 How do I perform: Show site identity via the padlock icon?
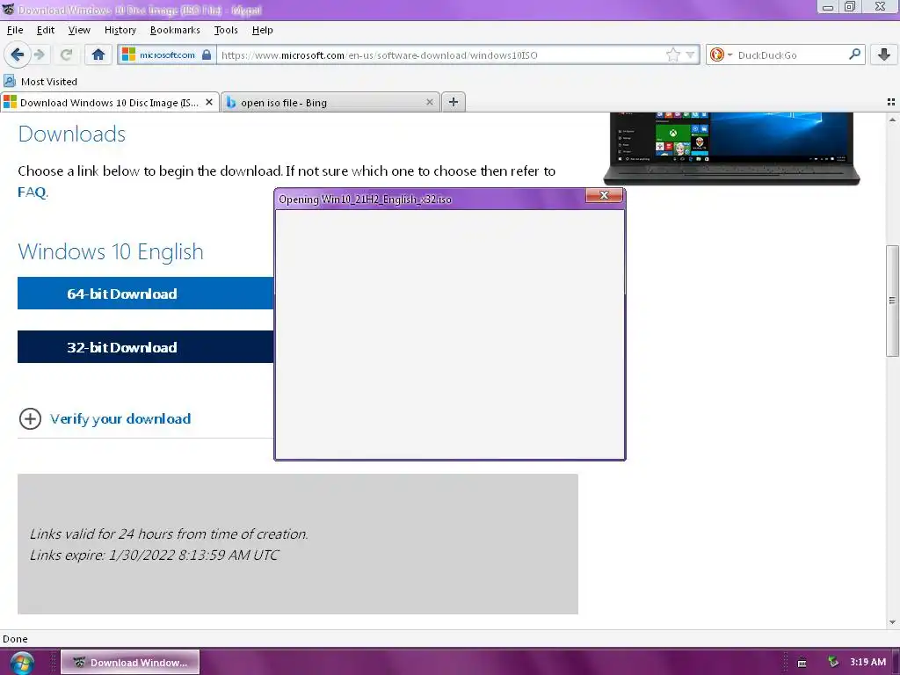(x=207, y=55)
